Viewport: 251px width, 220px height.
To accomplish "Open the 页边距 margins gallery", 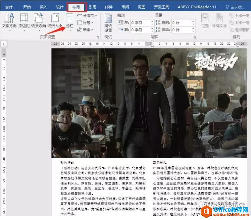I will 24,22.
